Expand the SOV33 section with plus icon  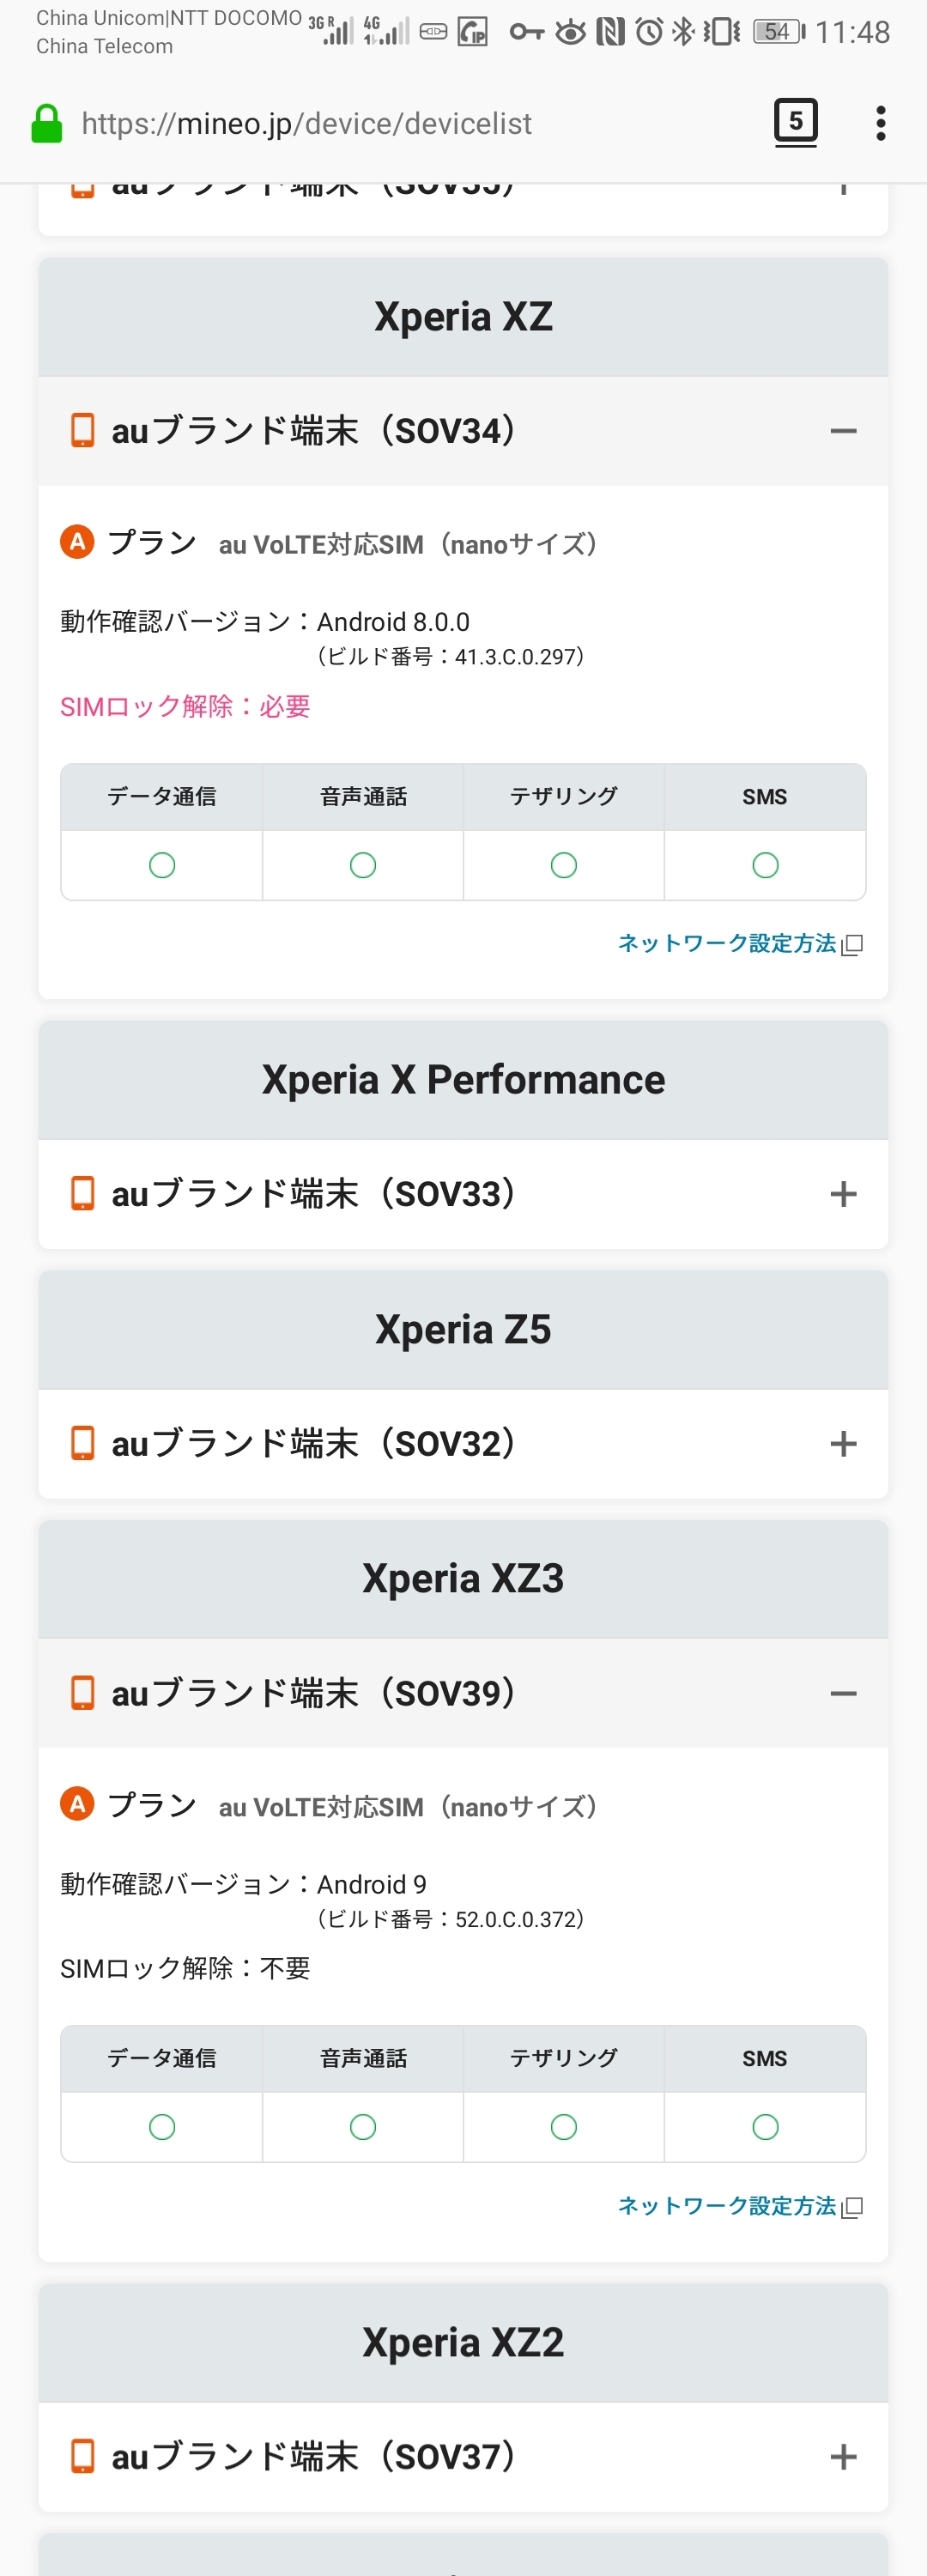coord(843,1193)
